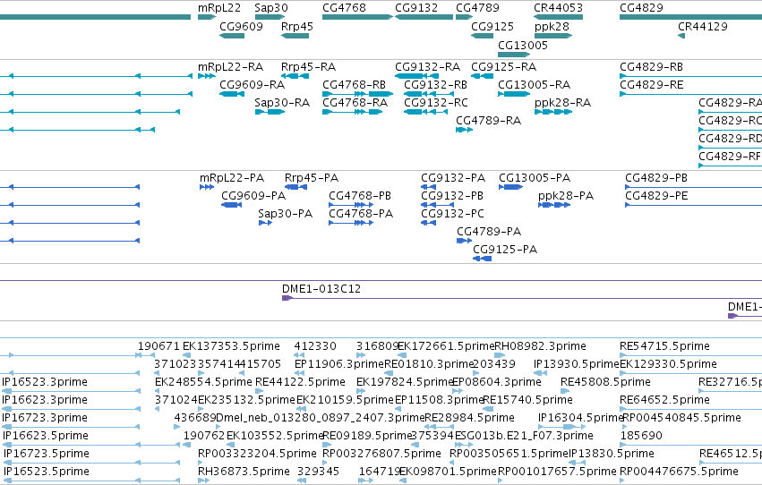The image size is (762, 485).
Task: Click transcript mRpL22-RA
Action: [207, 76]
